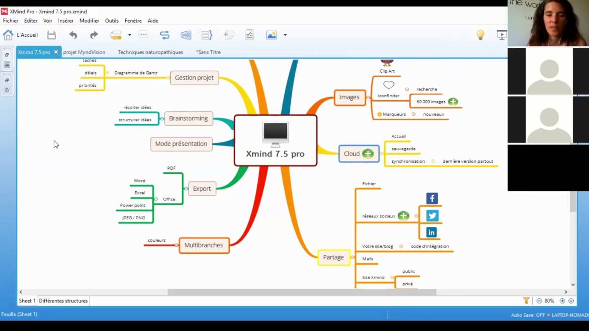Open the Outils menu
Screen dimensions: 589x331
112,21
